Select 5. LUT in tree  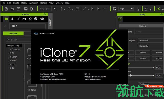[x=12, y=64]
